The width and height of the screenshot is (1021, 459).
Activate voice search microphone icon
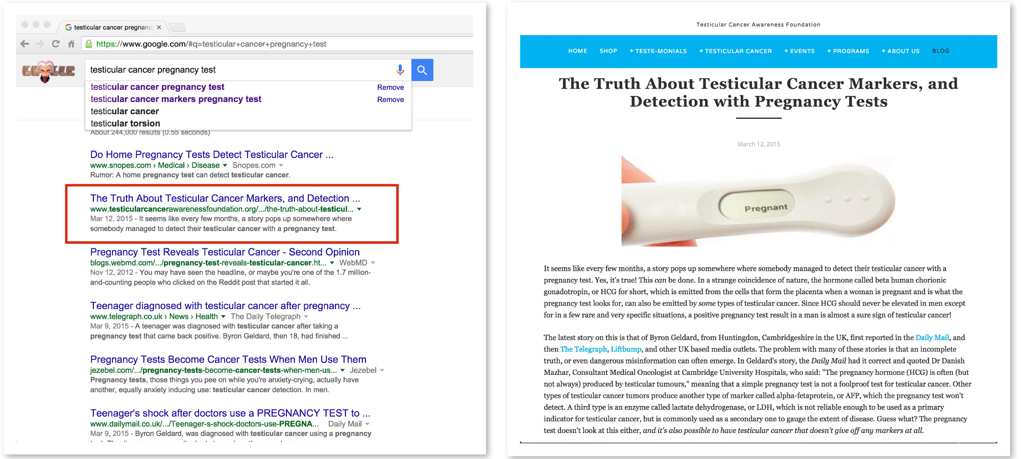click(x=400, y=70)
